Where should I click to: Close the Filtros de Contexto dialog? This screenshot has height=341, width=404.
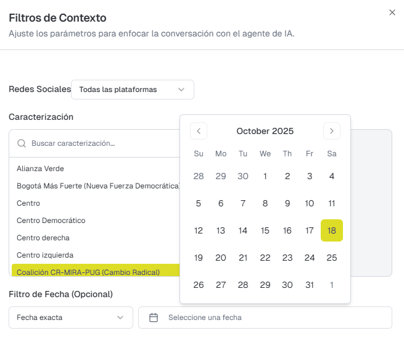click(392, 12)
